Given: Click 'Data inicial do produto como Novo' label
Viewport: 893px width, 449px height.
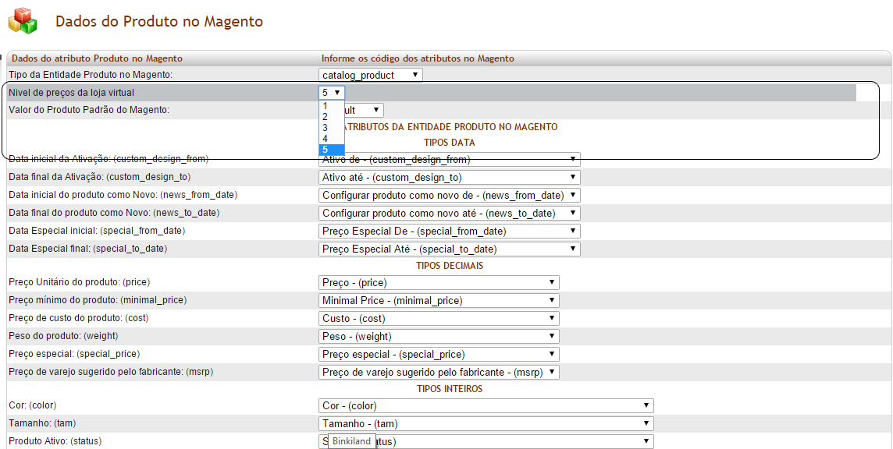Looking at the screenshot, I should click(123, 195).
